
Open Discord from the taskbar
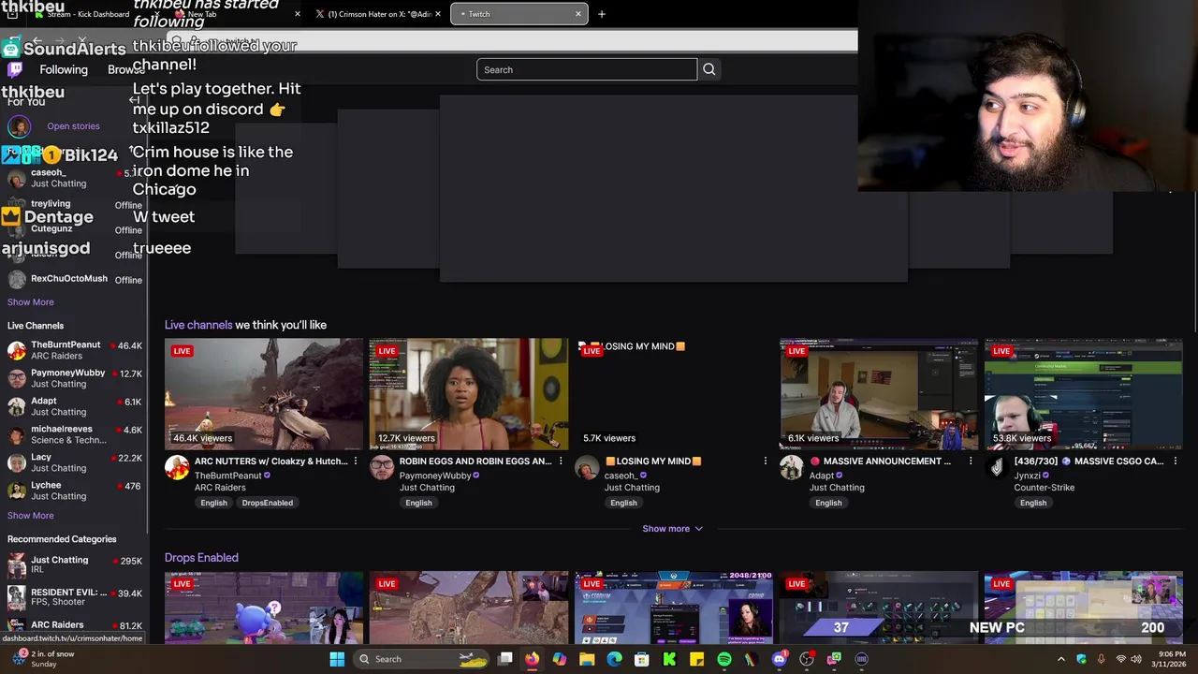tap(779, 659)
